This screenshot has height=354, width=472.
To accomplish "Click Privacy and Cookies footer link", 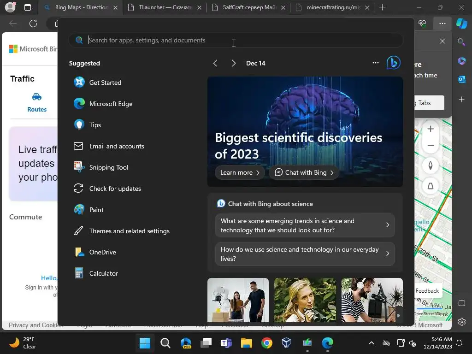I will 36,325.
